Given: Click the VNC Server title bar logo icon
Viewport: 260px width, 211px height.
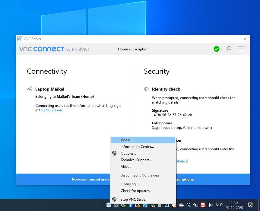Looking at the screenshot, I should (x=20, y=39).
